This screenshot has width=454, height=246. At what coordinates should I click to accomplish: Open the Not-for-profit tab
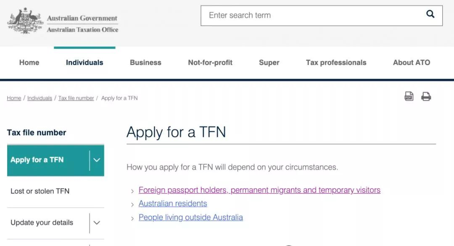pos(210,63)
